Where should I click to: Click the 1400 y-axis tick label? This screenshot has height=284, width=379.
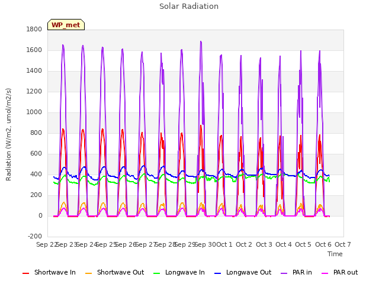click(x=34, y=71)
